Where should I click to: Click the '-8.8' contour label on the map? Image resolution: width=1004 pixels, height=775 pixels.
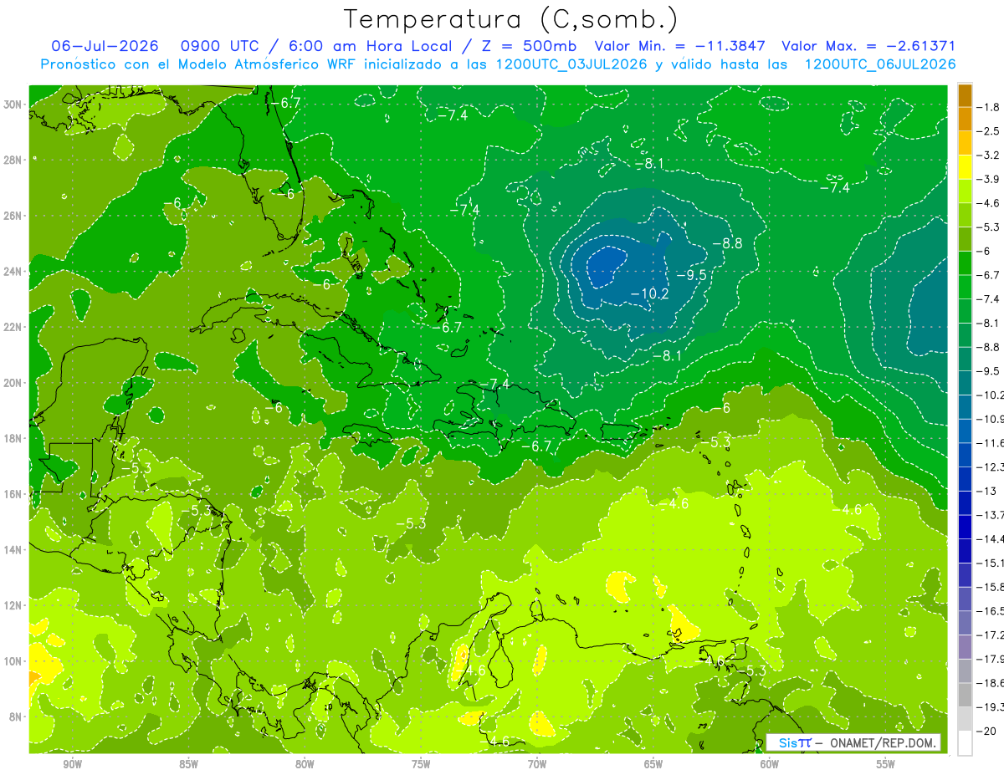(726, 243)
